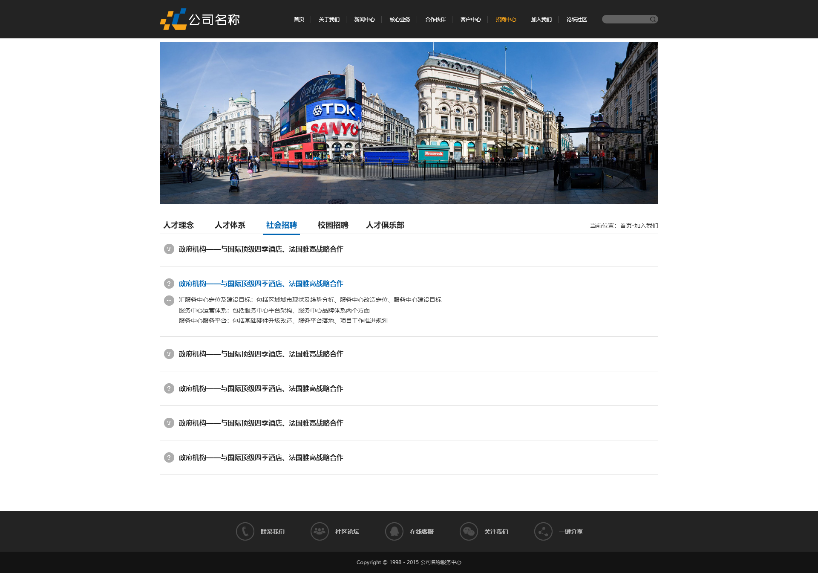Click inside the header search field

(x=625, y=19)
